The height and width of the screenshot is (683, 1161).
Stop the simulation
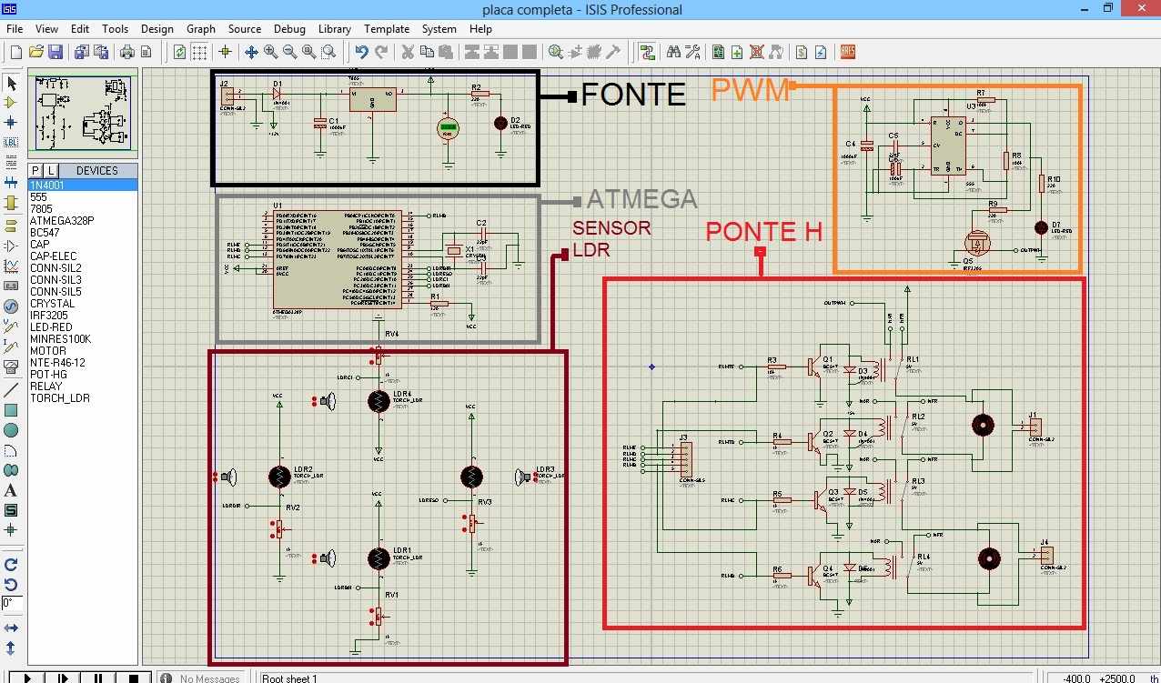tap(134, 678)
